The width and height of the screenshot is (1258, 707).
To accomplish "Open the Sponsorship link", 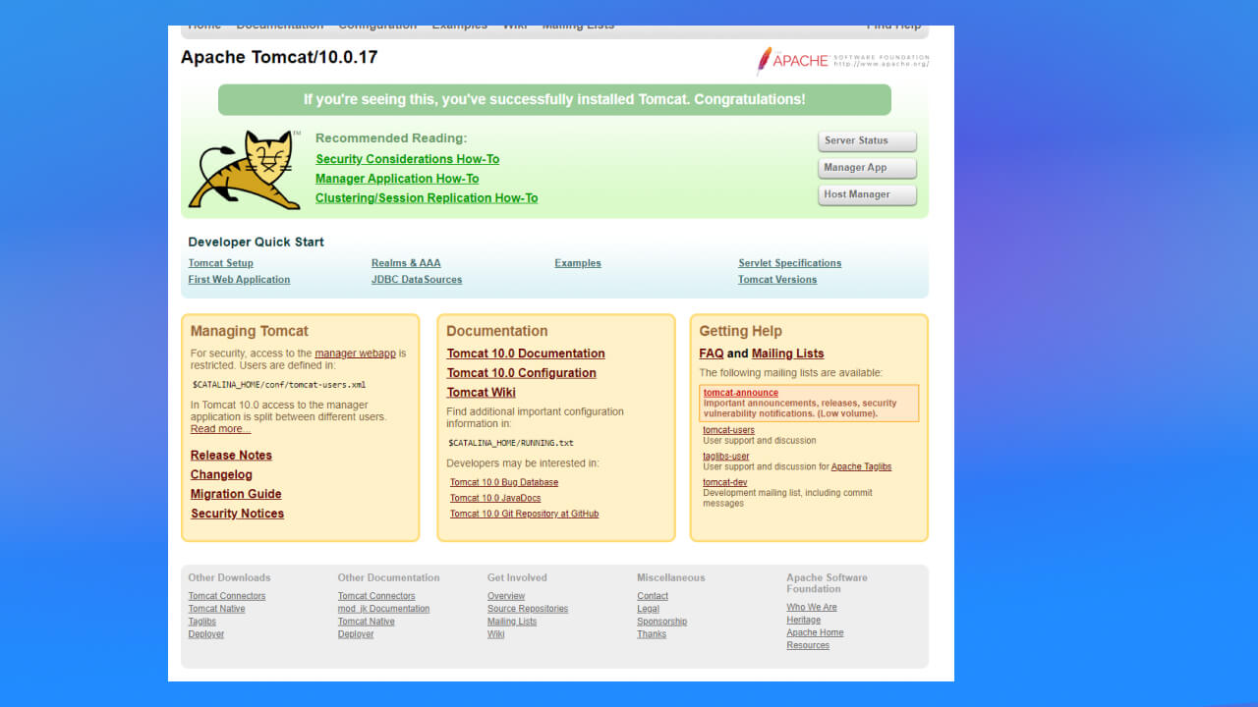I will [x=661, y=622].
